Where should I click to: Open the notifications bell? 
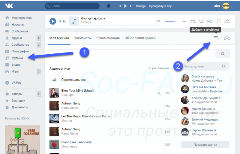point(109,6)
